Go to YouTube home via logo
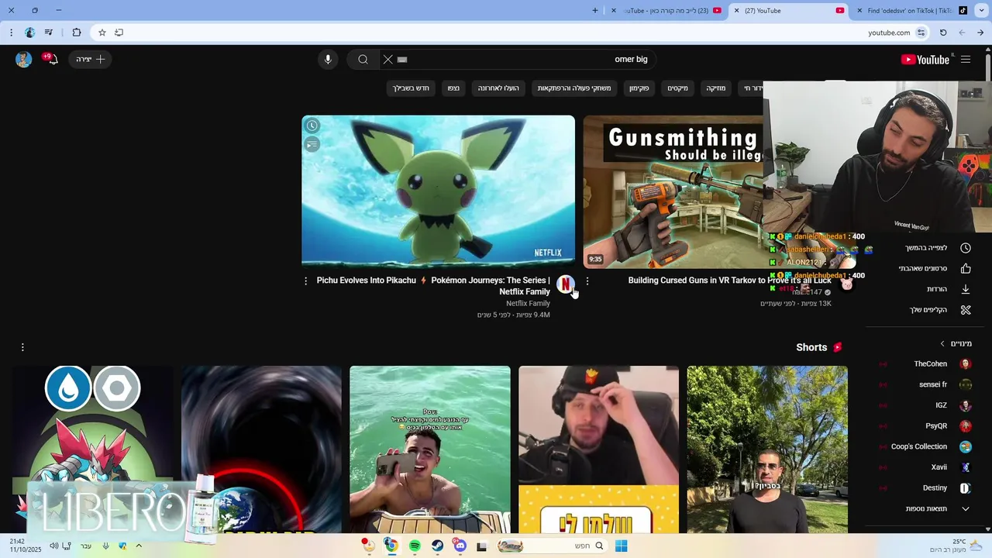The width and height of the screenshot is (992, 558). 925,60
